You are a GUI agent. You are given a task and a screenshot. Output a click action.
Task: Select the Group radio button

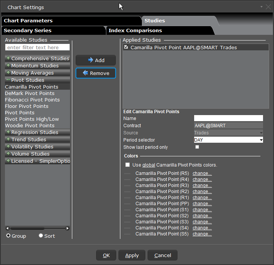(8, 235)
